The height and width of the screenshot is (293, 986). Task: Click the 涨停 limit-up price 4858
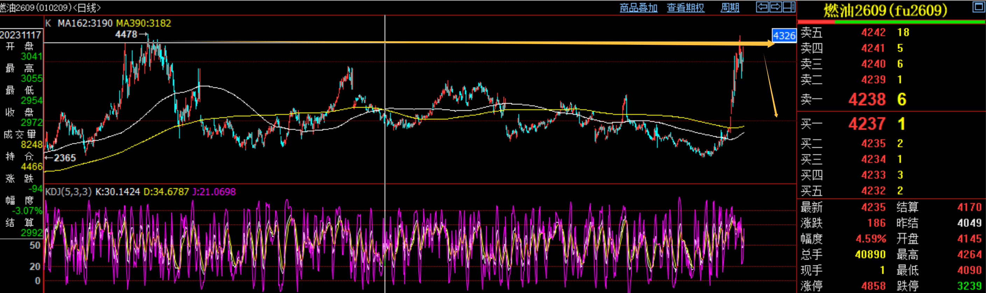pyautogui.click(x=873, y=286)
